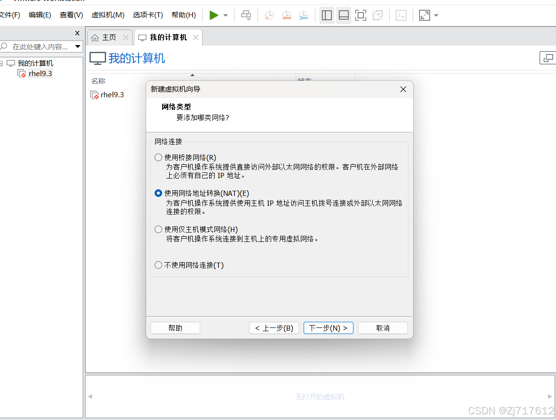Image resolution: width=556 pixels, height=420 pixels.
Task: Open the power options dropdown arrow
Action: pos(226,16)
